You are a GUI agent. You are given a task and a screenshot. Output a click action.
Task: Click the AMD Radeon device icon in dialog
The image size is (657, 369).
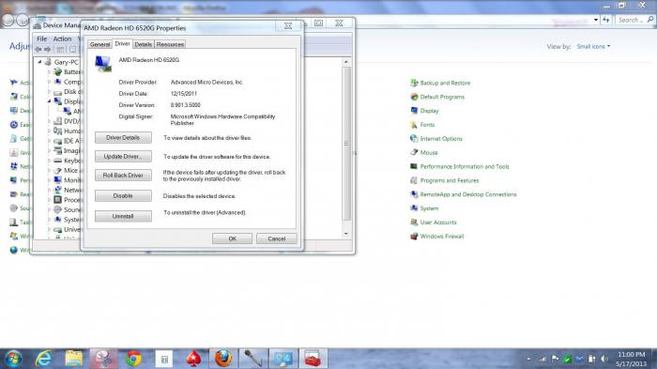pyautogui.click(x=103, y=63)
